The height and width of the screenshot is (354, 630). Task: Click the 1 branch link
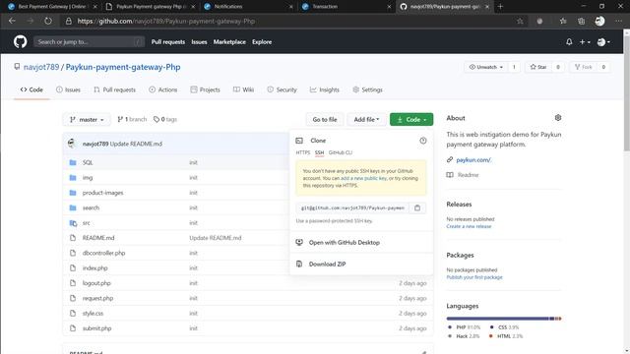click(x=132, y=120)
